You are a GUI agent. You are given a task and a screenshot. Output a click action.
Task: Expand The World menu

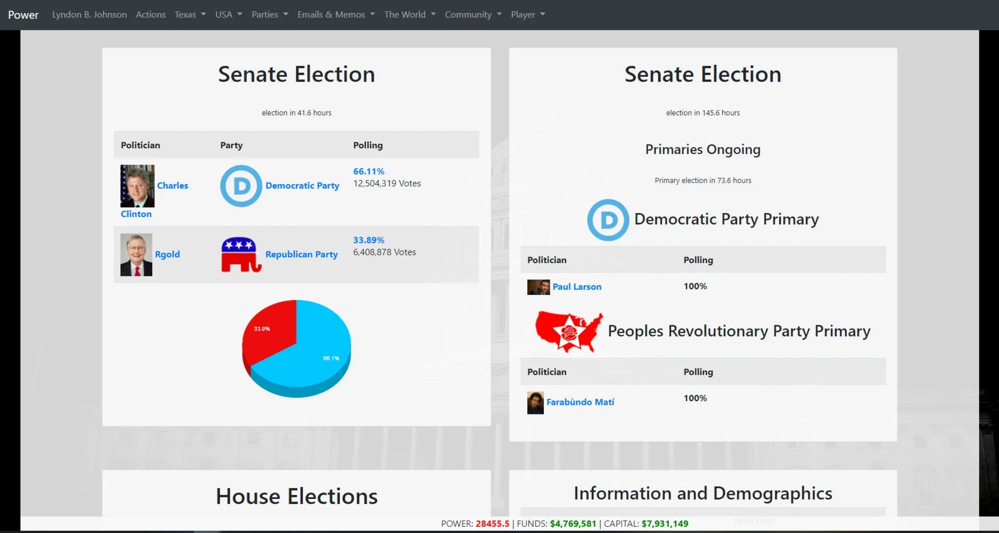pos(409,15)
